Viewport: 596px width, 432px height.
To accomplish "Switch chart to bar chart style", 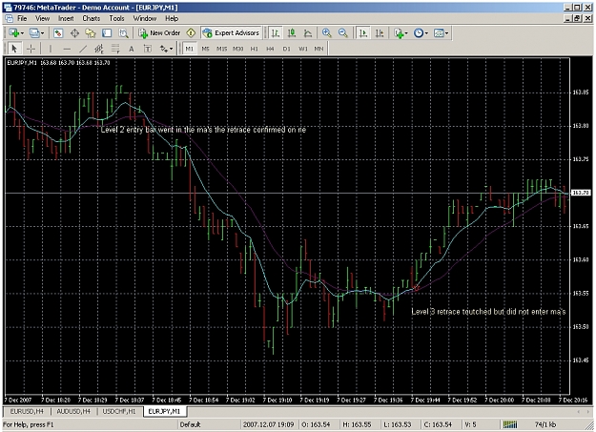I will click(x=276, y=33).
